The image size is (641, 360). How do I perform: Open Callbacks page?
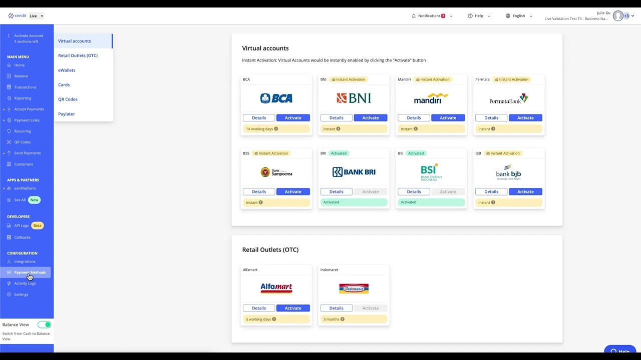coord(22,237)
